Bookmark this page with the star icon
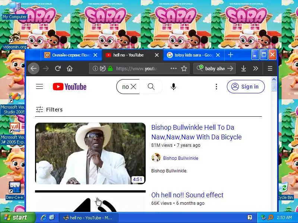This screenshot has width=298, height=223. (184, 68)
